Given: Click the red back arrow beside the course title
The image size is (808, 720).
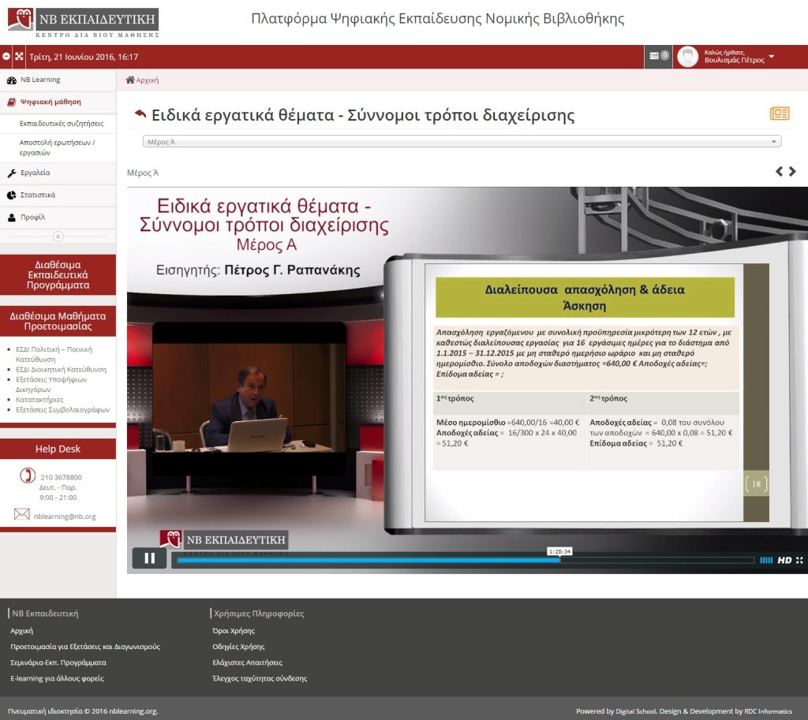Looking at the screenshot, I should point(140,114).
